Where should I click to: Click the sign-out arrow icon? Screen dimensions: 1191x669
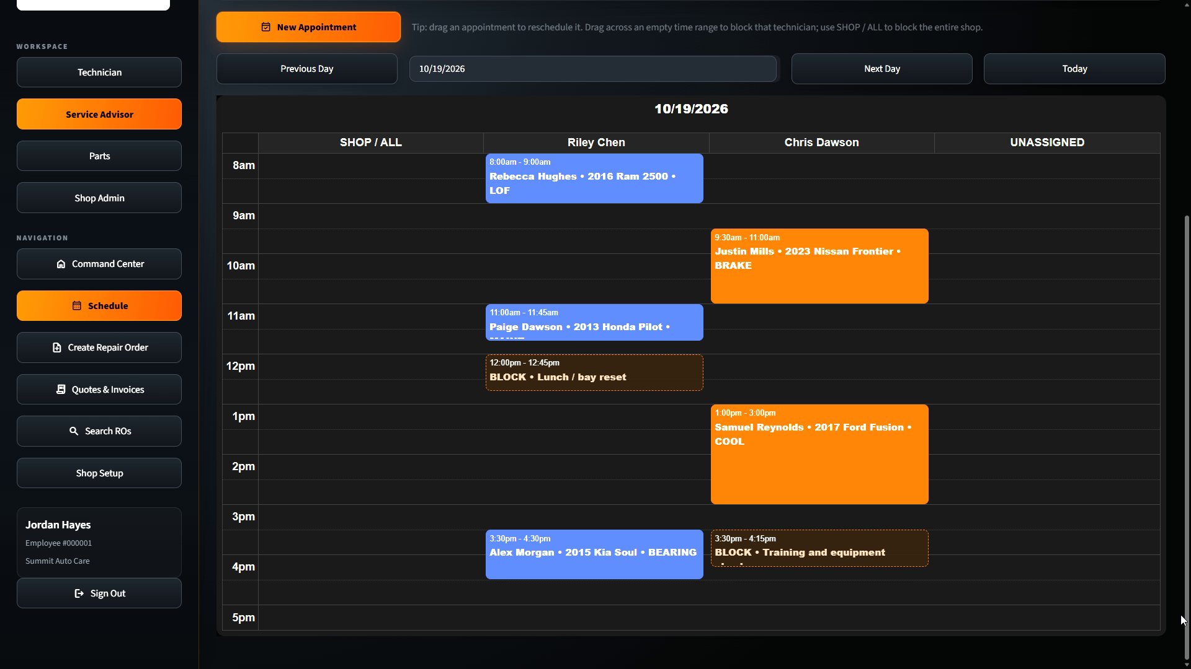click(79, 593)
